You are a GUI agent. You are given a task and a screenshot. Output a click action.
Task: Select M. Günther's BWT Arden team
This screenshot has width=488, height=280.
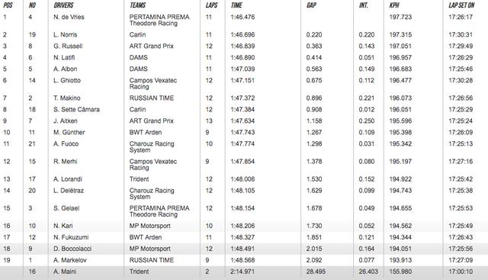(x=146, y=132)
